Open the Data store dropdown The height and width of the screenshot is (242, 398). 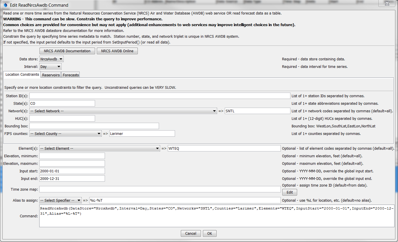[x=51, y=59]
